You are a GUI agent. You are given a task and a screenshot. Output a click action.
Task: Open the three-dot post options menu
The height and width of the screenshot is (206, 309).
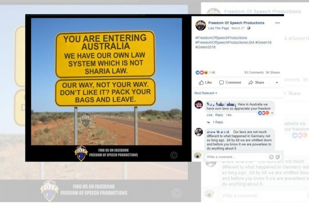coord(277,23)
